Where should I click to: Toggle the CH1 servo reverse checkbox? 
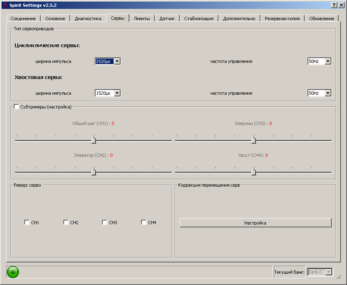27,223
